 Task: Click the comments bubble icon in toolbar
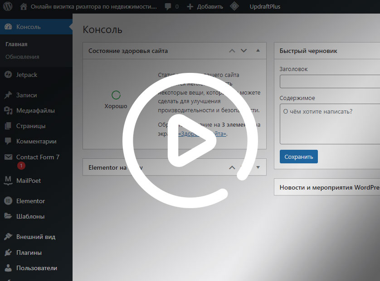click(168, 7)
